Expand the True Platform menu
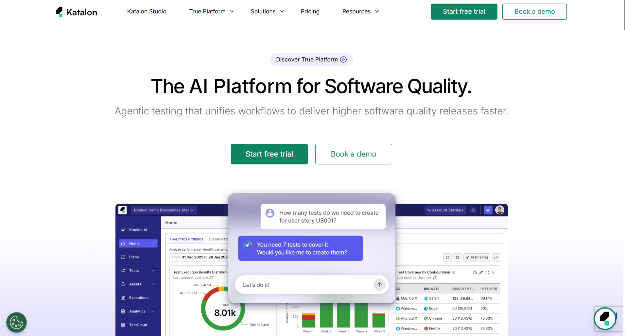 [x=211, y=11]
